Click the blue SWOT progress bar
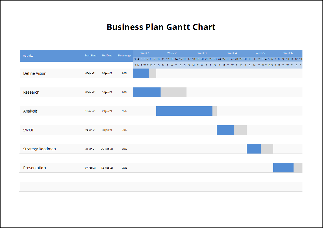 [x=225, y=130]
